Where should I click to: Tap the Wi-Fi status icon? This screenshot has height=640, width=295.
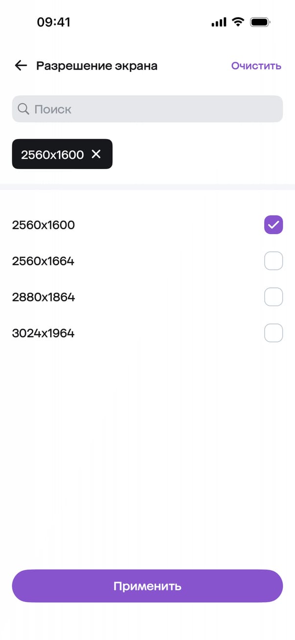pos(238,22)
